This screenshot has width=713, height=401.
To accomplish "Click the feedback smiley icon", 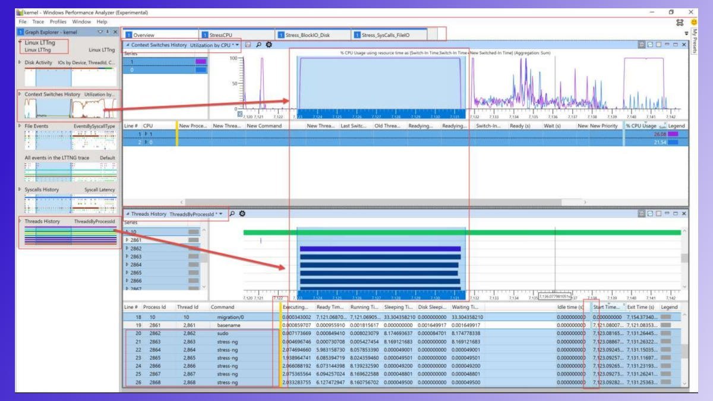I will tap(693, 22).
